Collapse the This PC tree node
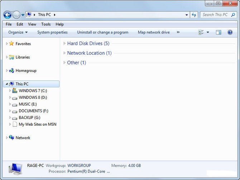Viewport: 240px width, 180px height. tap(7, 84)
